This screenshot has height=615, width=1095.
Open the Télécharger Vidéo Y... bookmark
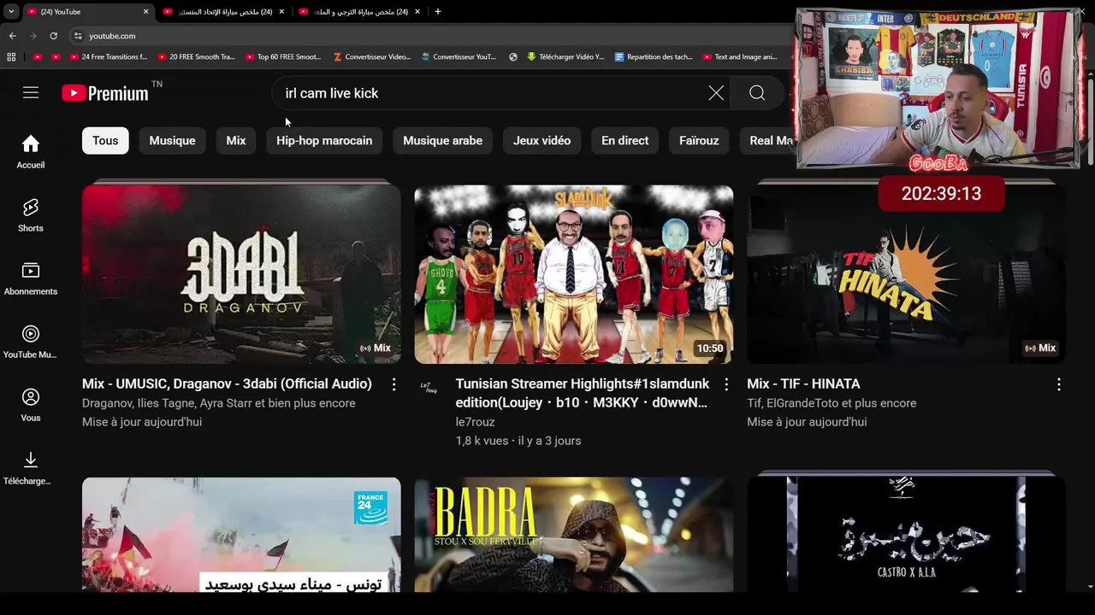tap(565, 57)
